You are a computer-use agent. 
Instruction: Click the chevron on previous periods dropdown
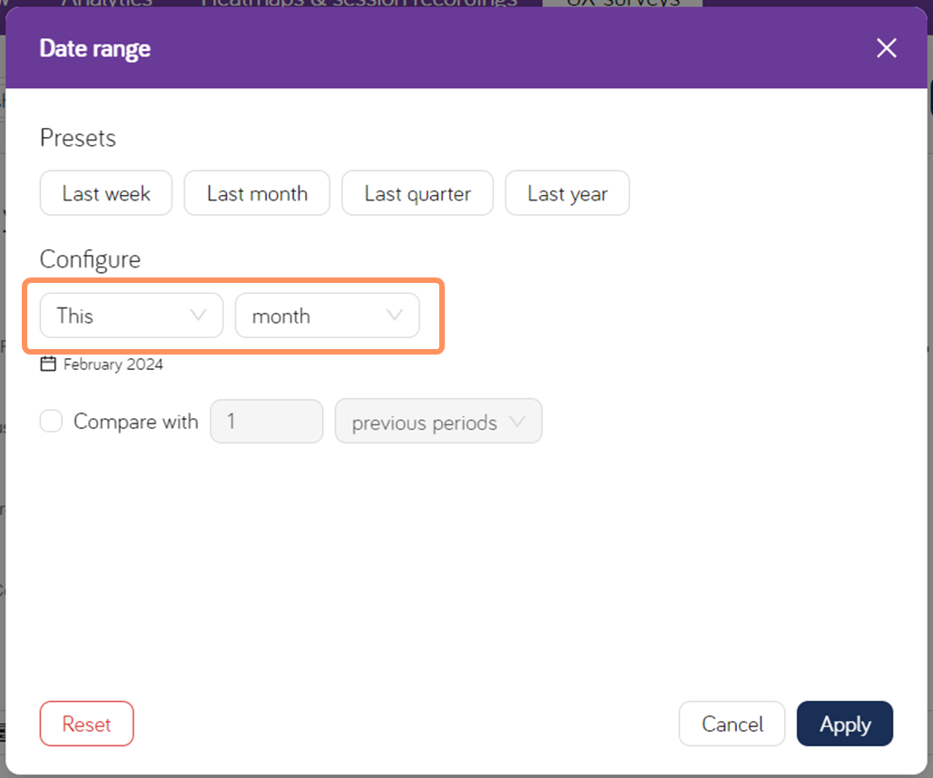point(519,421)
